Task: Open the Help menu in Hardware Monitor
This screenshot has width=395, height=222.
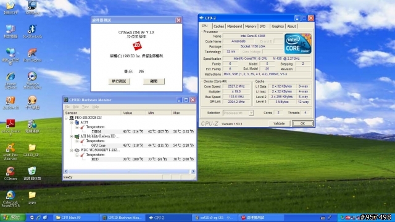Action: click(x=96, y=107)
